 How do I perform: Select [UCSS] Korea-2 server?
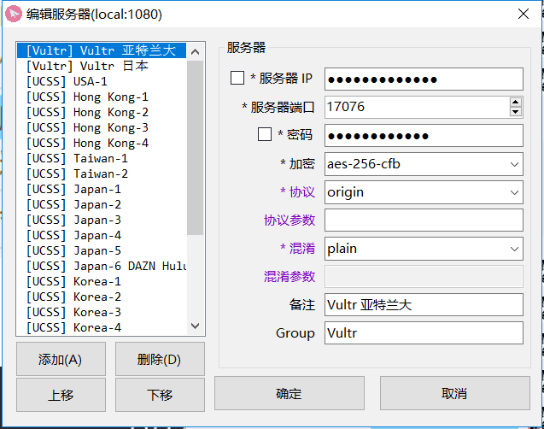(x=102, y=297)
